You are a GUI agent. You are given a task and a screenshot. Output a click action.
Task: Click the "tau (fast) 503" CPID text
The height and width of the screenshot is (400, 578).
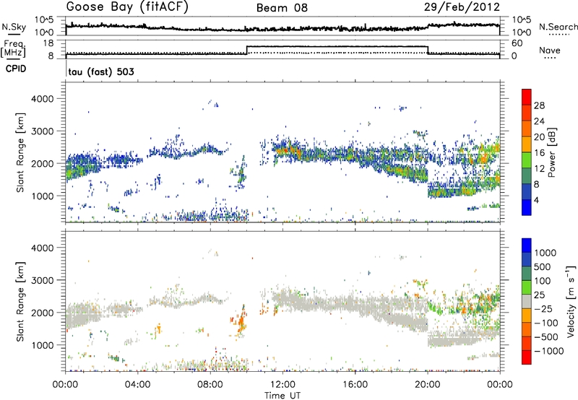coord(101,71)
